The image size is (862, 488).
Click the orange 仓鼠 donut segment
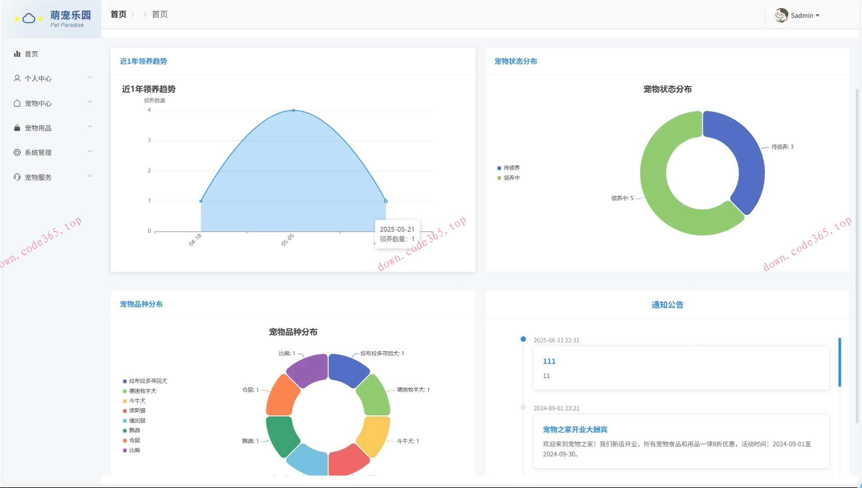[x=282, y=396]
